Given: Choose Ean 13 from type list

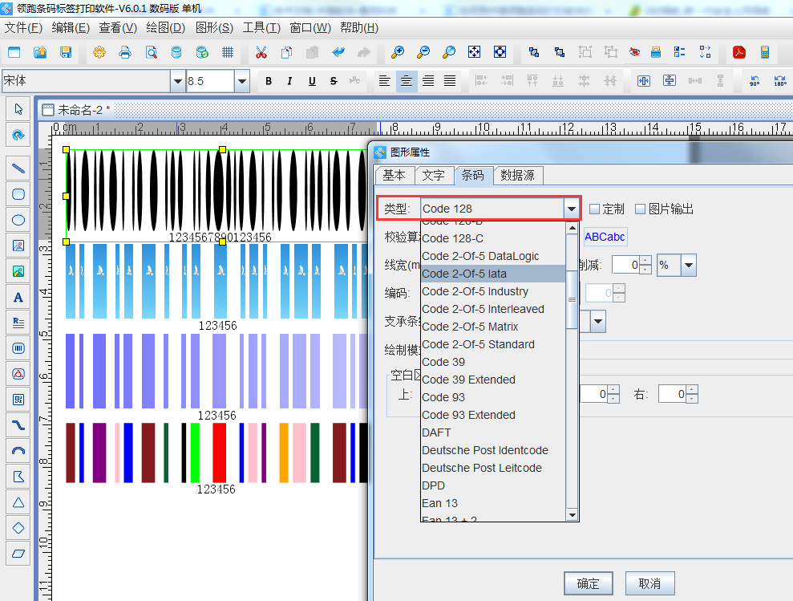Looking at the screenshot, I should tap(493, 503).
